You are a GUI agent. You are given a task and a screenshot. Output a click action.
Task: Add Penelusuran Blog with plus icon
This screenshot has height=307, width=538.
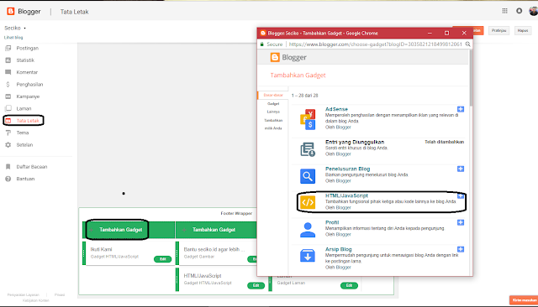pyautogui.click(x=461, y=169)
